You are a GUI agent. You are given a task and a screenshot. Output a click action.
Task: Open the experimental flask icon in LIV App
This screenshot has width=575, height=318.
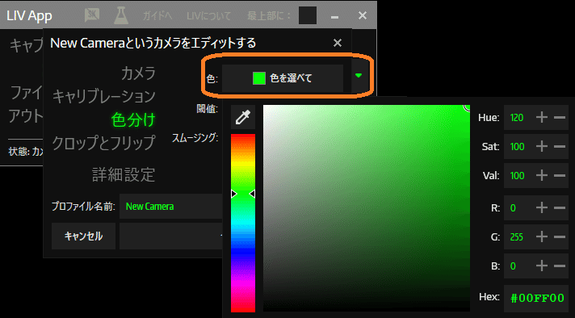point(121,15)
